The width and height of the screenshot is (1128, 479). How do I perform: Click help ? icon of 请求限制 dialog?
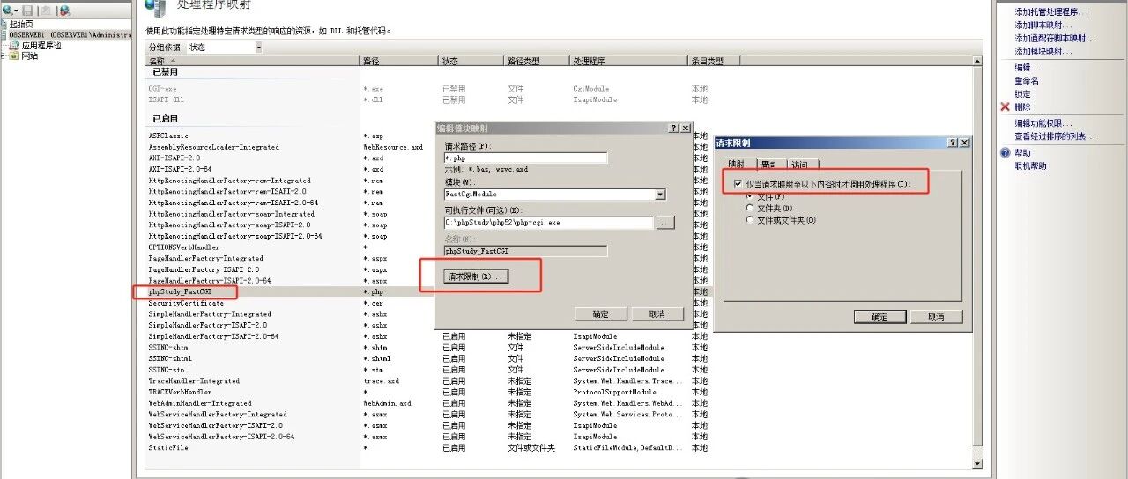pos(953,143)
